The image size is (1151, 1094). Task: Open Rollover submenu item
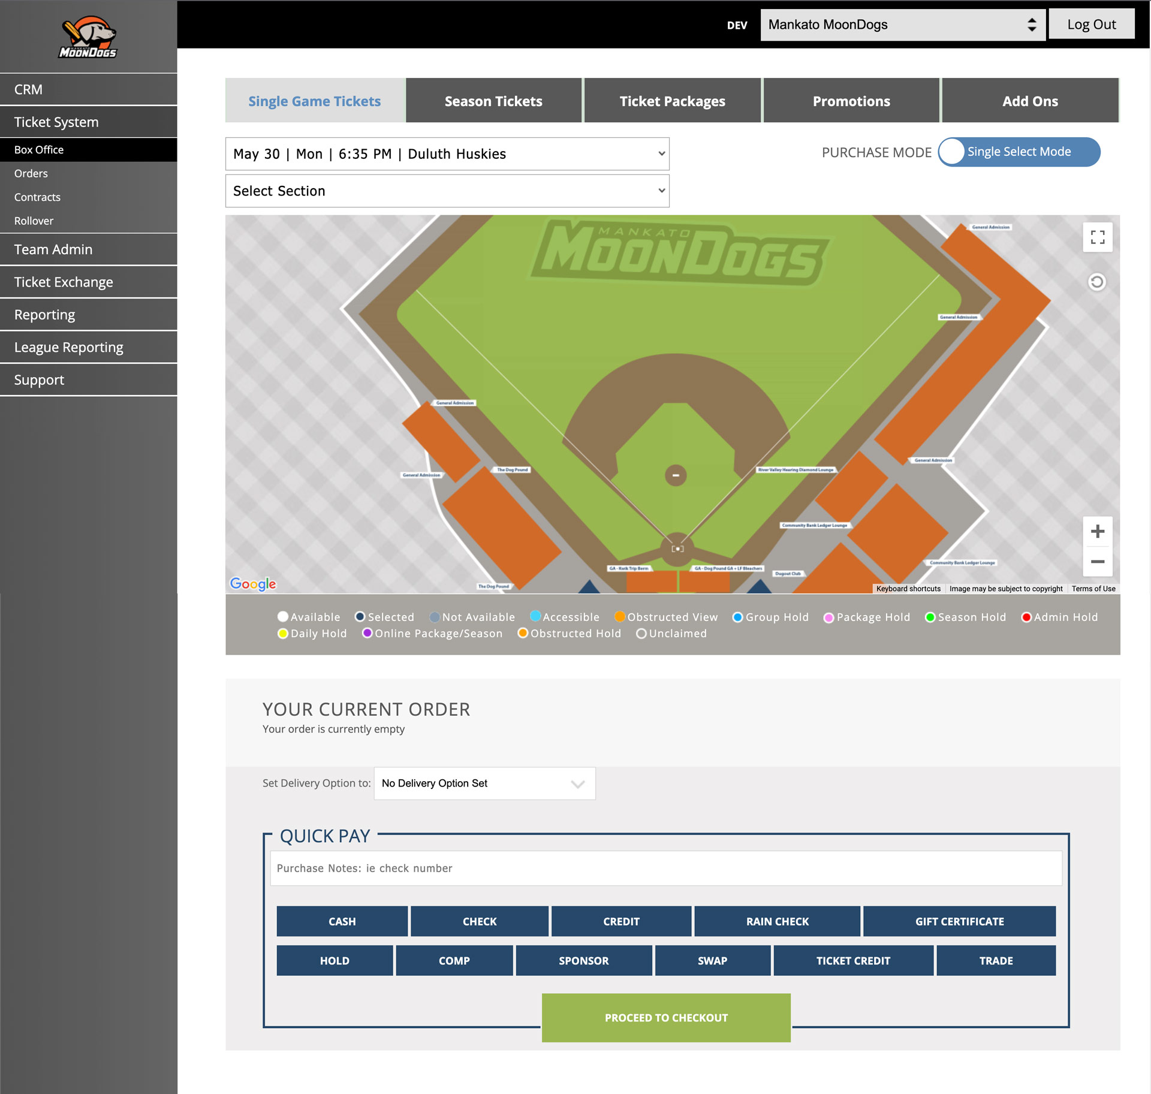point(89,221)
